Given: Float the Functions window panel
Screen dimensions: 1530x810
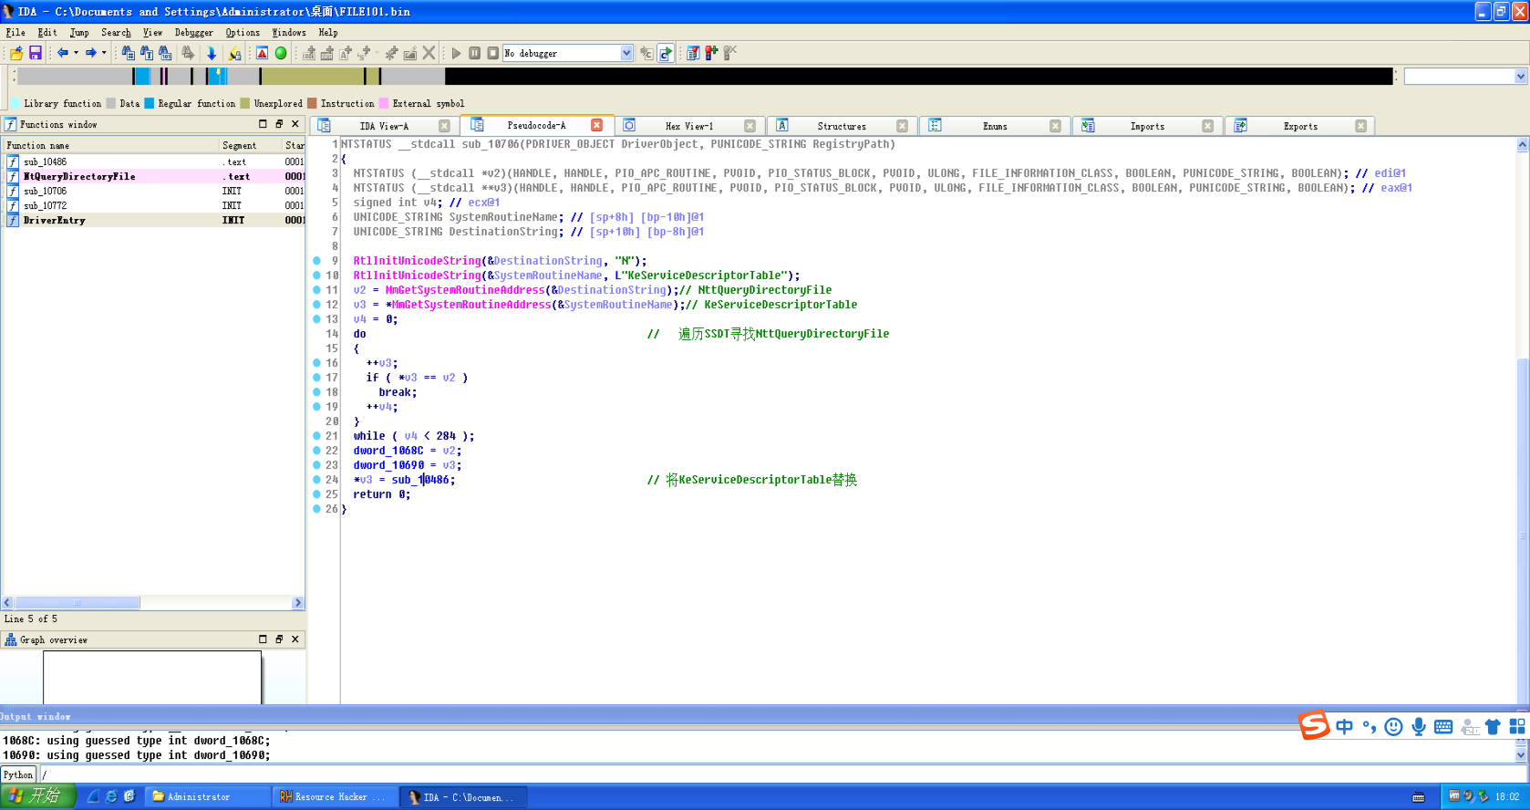Looking at the screenshot, I should click(x=279, y=124).
